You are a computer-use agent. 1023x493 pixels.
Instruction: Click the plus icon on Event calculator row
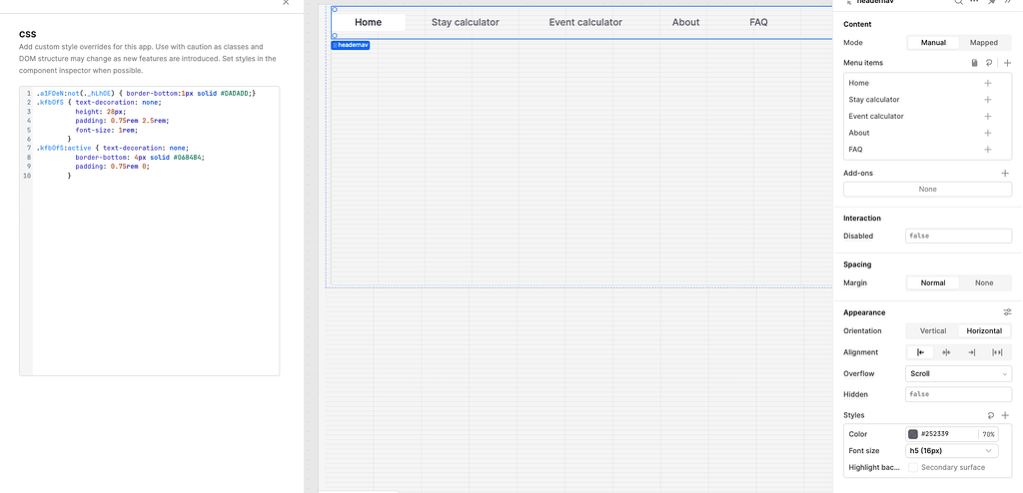point(988,116)
